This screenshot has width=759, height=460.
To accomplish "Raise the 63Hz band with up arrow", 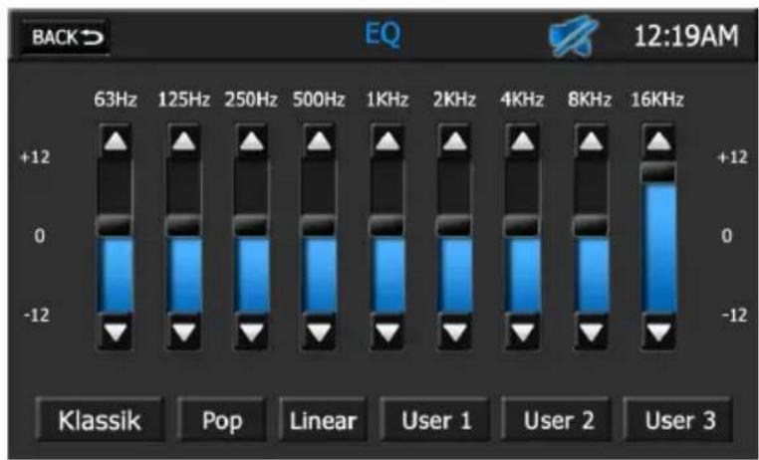I will click(116, 141).
